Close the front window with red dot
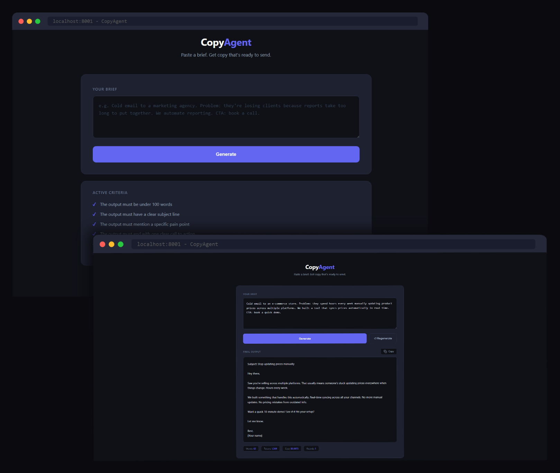This screenshot has width=560, height=473. click(x=102, y=244)
